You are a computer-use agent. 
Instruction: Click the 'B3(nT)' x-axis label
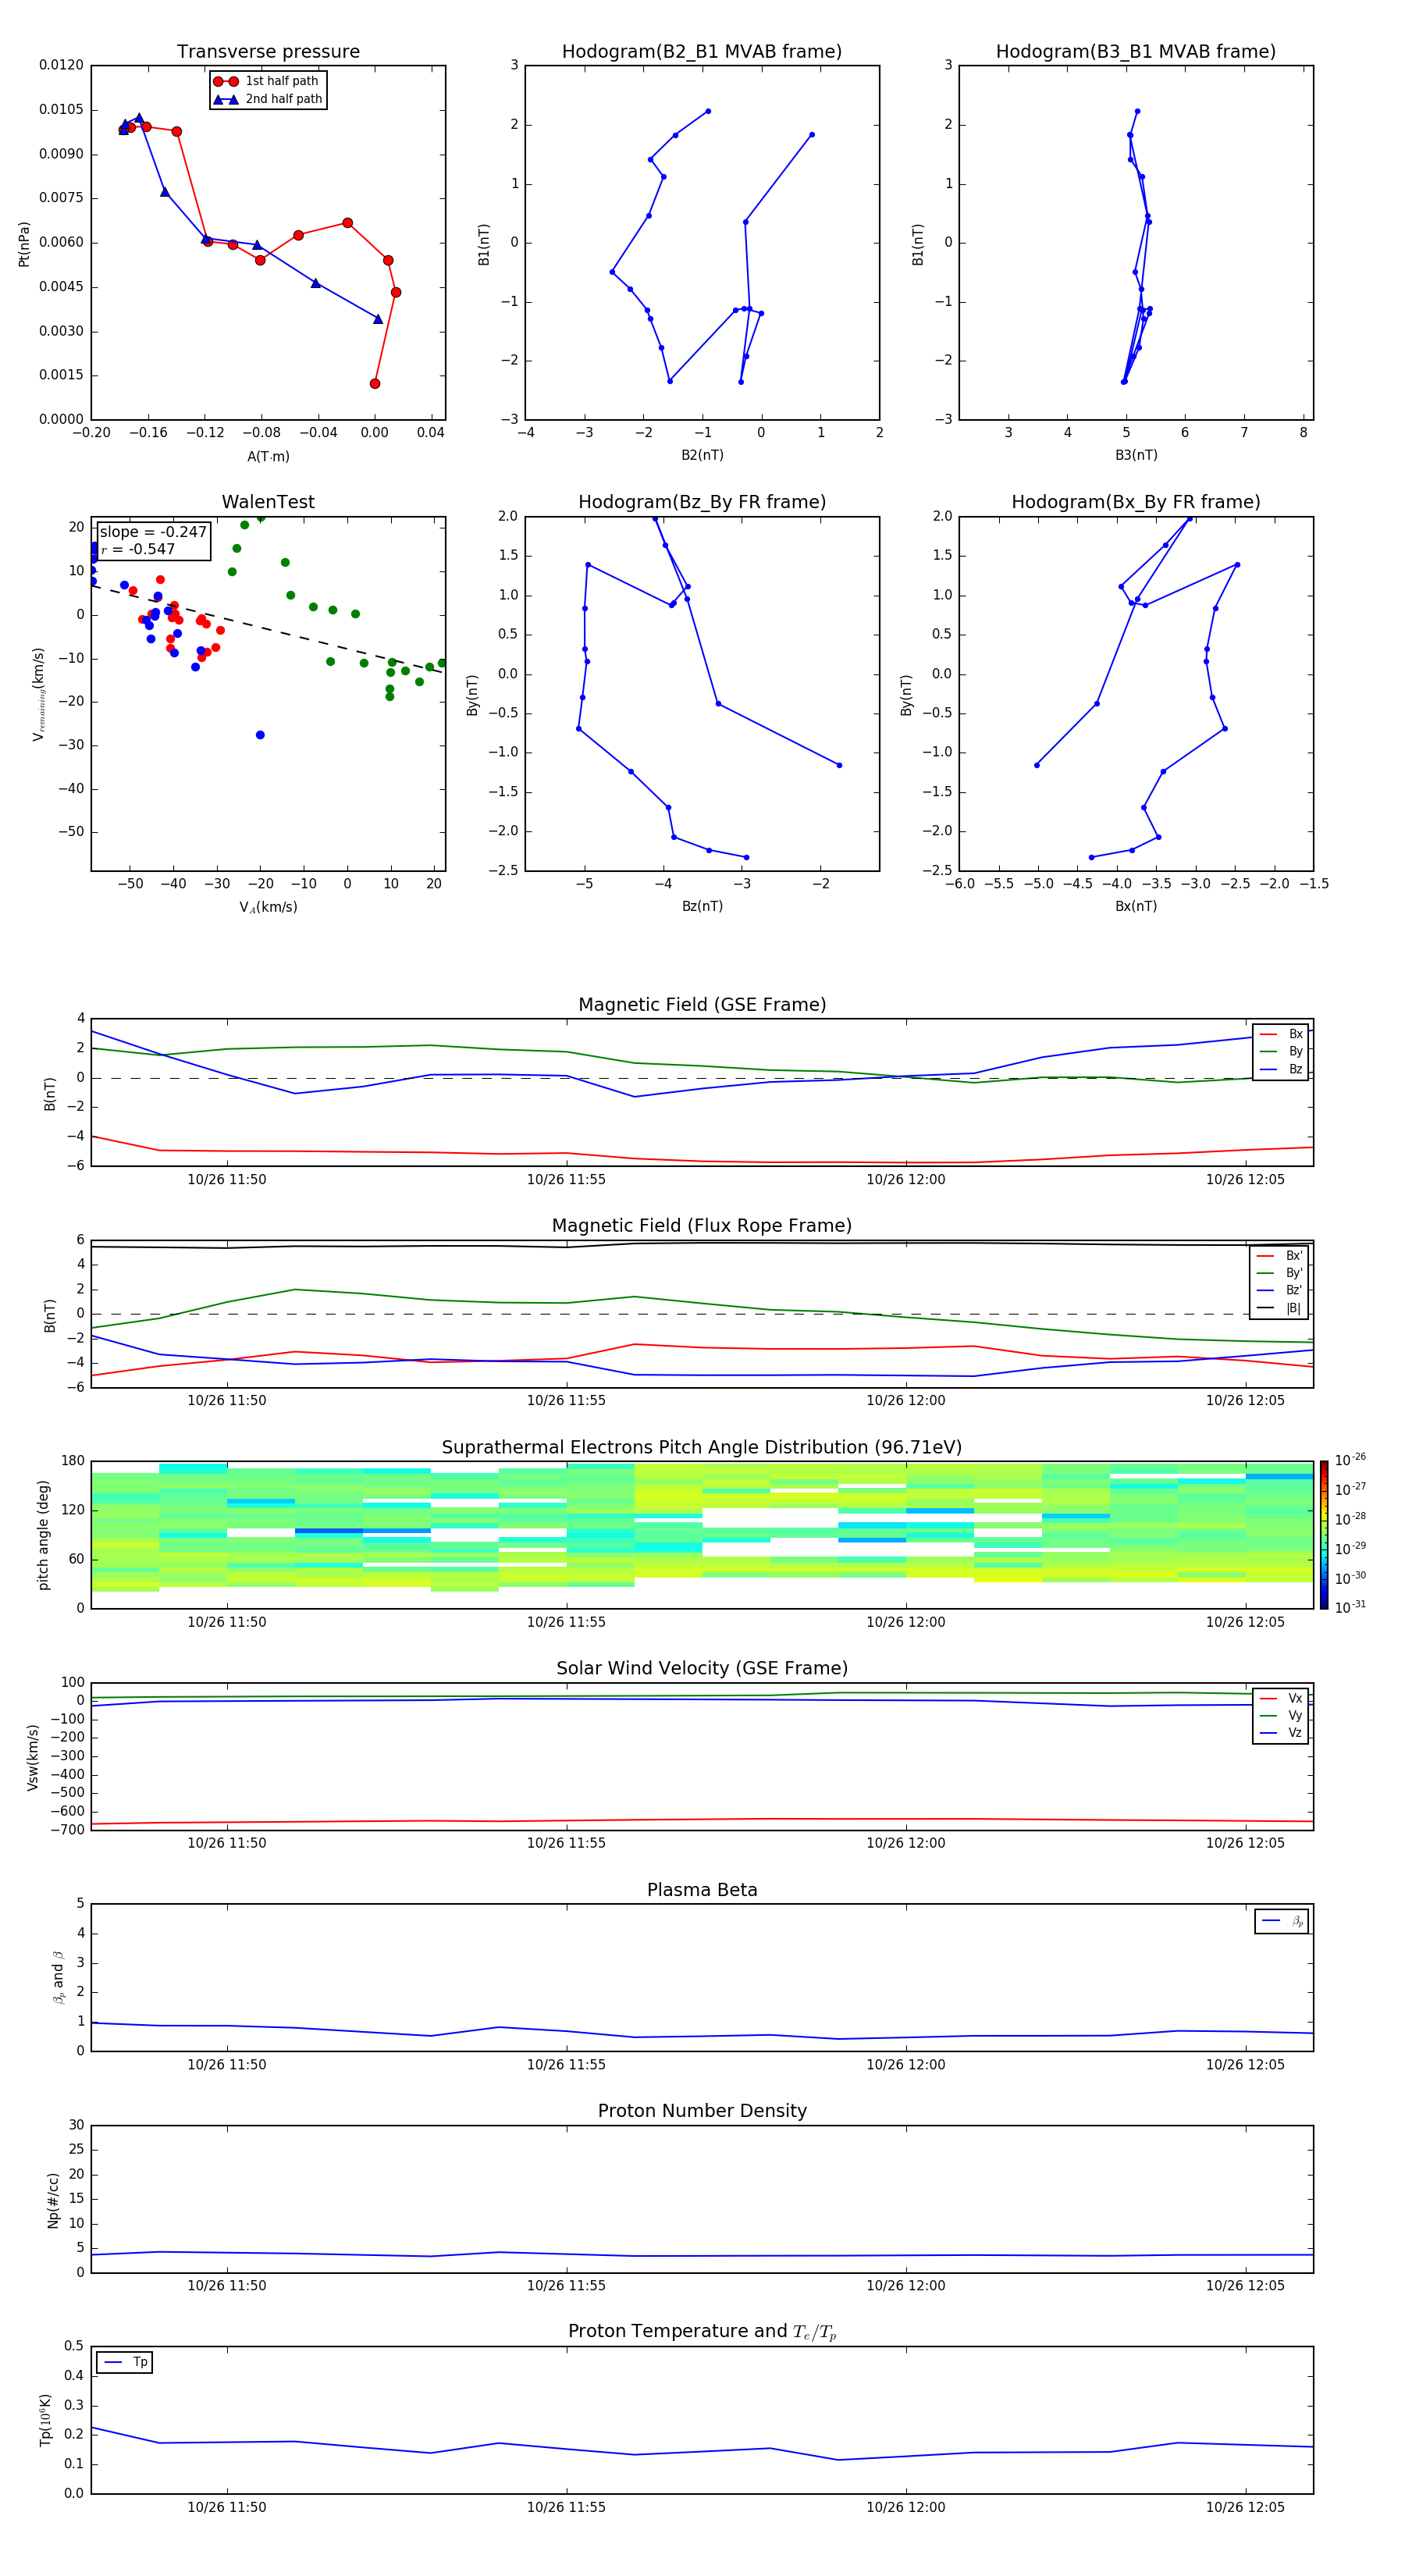click(1136, 455)
